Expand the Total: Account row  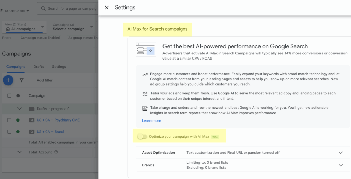point(20,152)
